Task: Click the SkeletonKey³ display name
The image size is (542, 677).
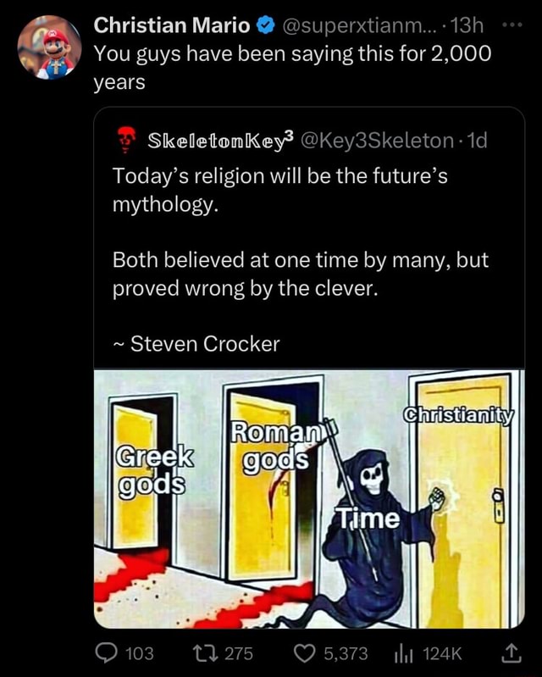Action: click(x=220, y=140)
